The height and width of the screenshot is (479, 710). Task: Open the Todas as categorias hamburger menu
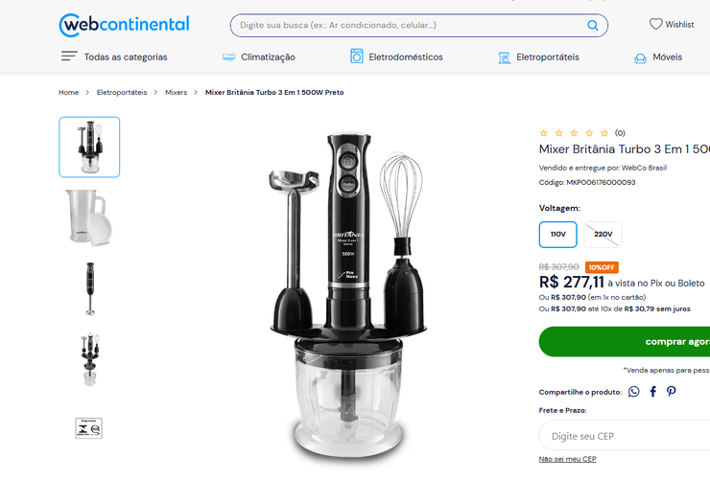tap(69, 57)
